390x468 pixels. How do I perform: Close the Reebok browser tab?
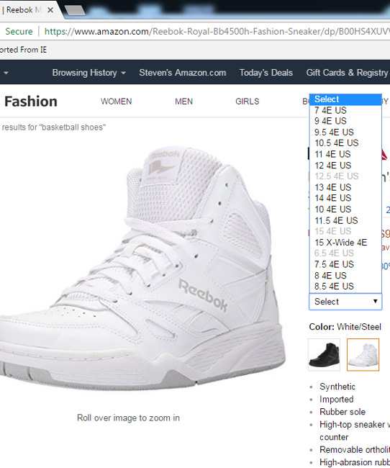click(x=50, y=10)
